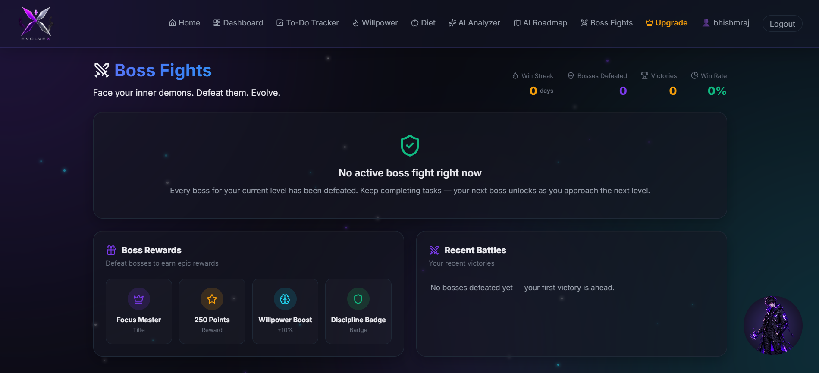Viewport: 819px width, 373px height.
Task: Click the Logout button
Action: click(782, 24)
